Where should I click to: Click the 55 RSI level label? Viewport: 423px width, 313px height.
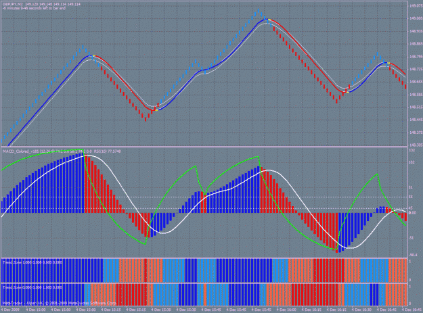[x=411, y=197]
